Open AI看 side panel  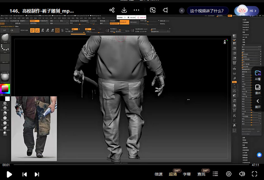258,75
